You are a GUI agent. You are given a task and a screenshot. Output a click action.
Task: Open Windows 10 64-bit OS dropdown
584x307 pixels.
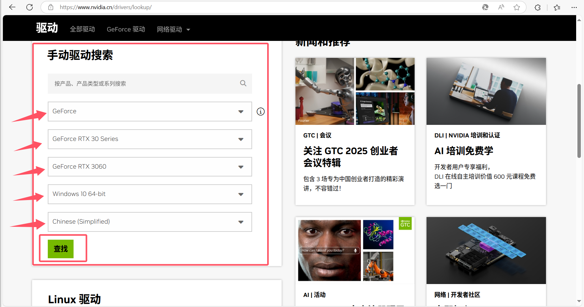[x=150, y=194]
